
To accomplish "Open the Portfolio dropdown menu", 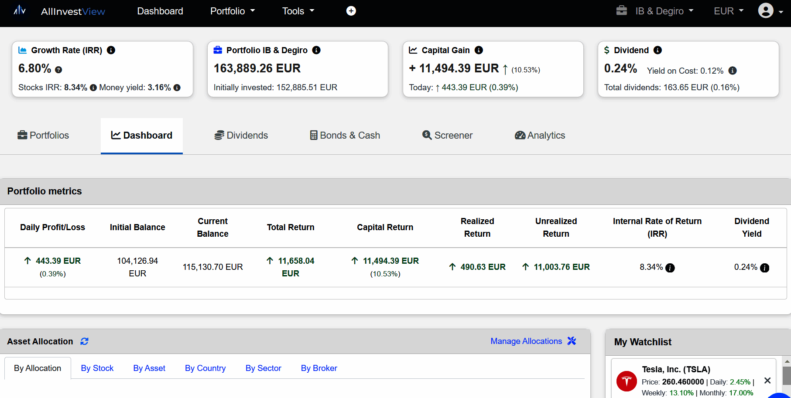I will coord(232,11).
